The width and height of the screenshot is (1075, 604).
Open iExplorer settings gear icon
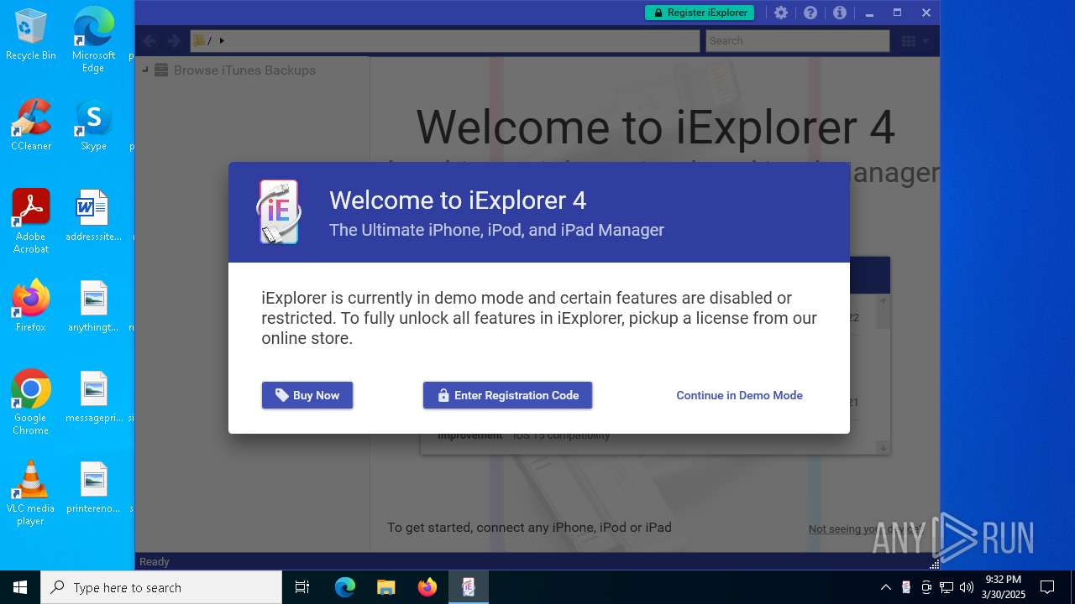(781, 13)
